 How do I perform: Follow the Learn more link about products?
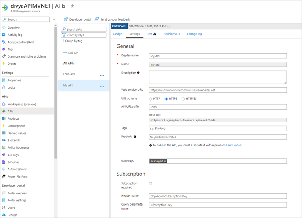tap(234, 145)
